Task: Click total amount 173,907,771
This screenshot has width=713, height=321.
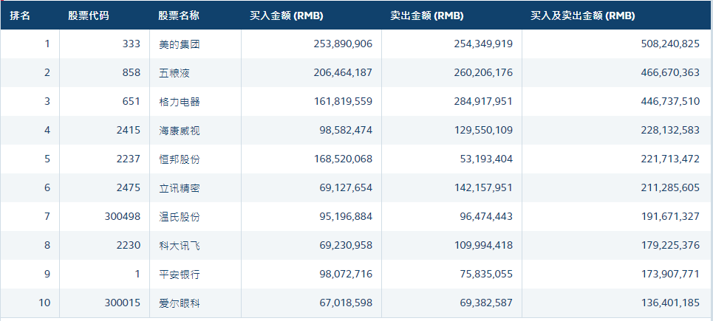Action: (x=670, y=275)
